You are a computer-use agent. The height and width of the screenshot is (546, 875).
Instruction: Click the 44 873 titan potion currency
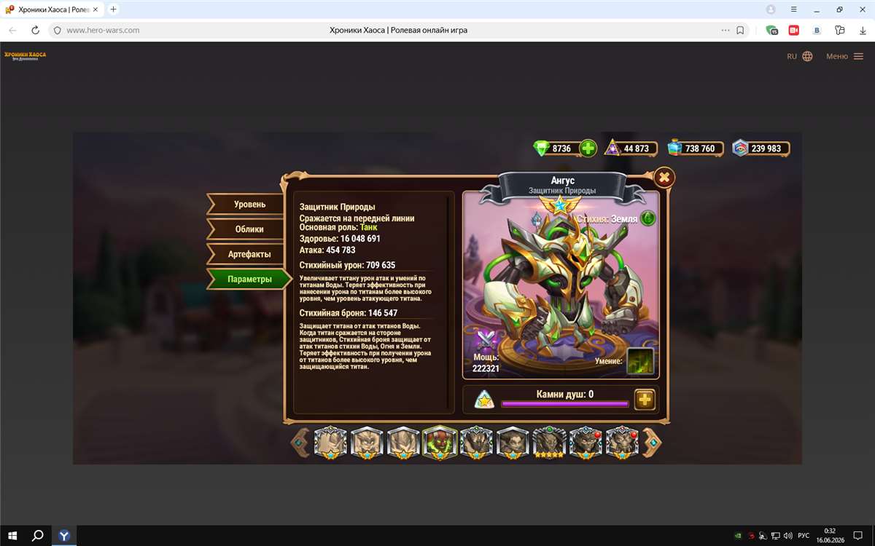(x=631, y=149)
